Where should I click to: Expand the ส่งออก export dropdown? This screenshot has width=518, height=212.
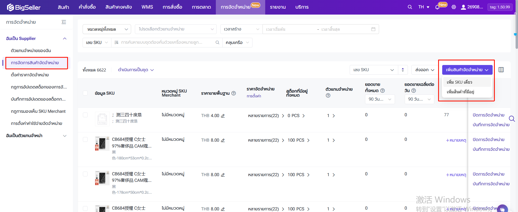pyautogui.click(x=425, y=70)
